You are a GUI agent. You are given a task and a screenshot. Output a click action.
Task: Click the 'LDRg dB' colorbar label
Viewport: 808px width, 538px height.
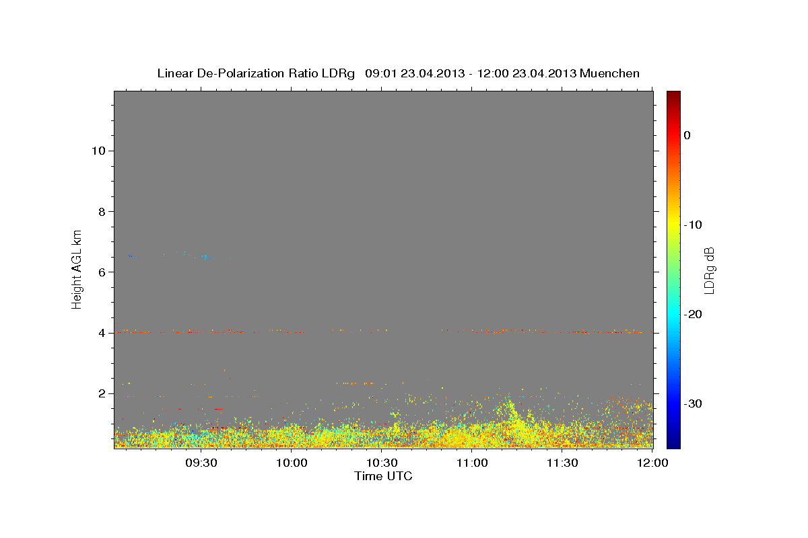pos(708,269)
